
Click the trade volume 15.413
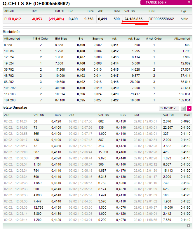tap(168, 171)
